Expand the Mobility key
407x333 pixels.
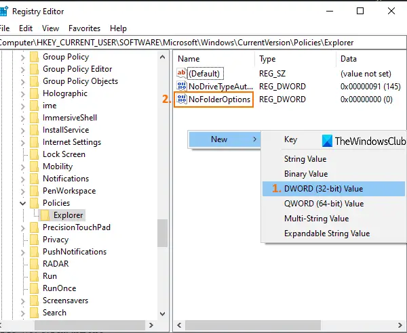[x=23, y=166]
